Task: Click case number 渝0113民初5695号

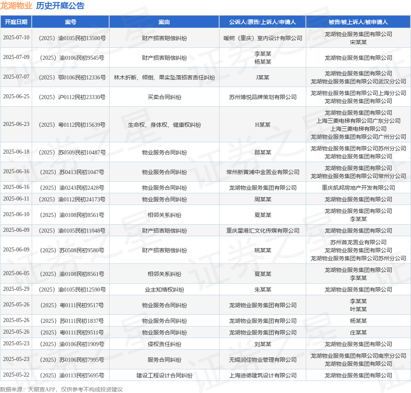Action: coord(72,376)
